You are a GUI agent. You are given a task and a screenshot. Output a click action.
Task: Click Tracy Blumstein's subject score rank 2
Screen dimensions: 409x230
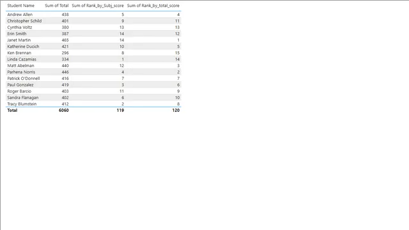coord(123,104)
